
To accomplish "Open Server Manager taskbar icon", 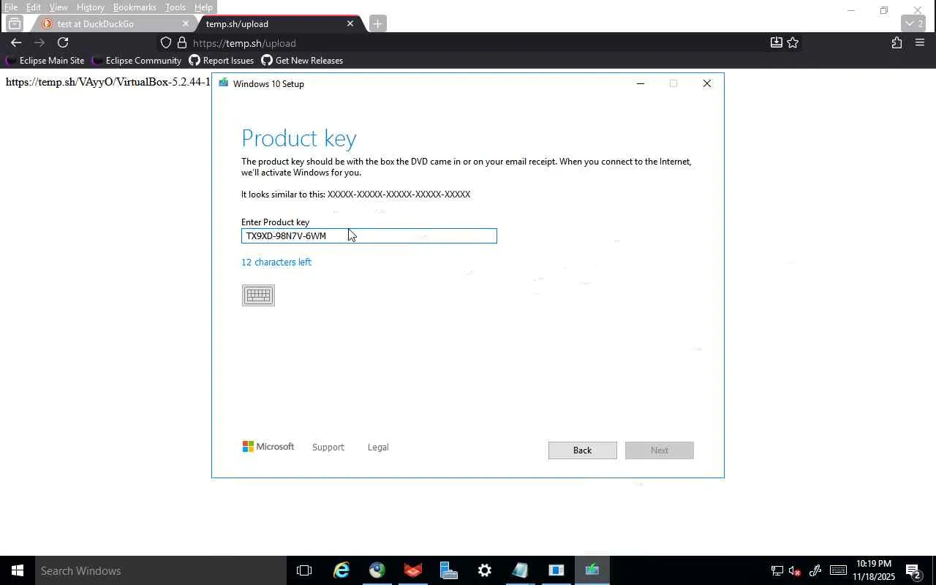I will coord(449,570).
